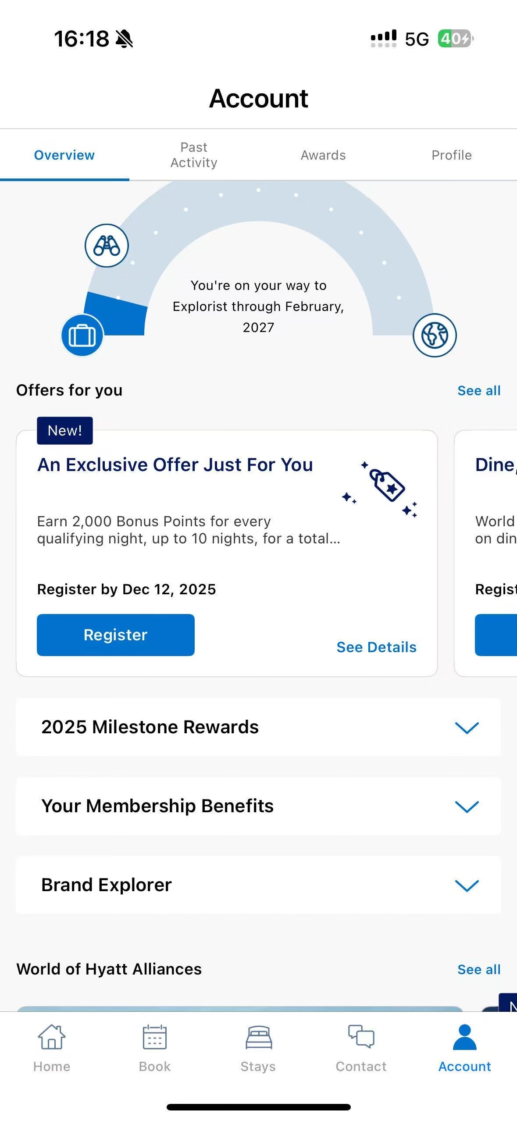The width and height of the screenshot is (517, 1121).
Task: See all World of Hyatt Alliances
Action: 479,969
